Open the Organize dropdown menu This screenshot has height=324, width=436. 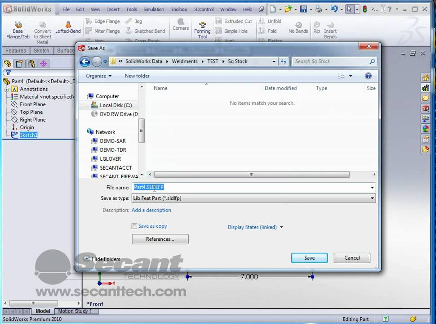[98, 76]
